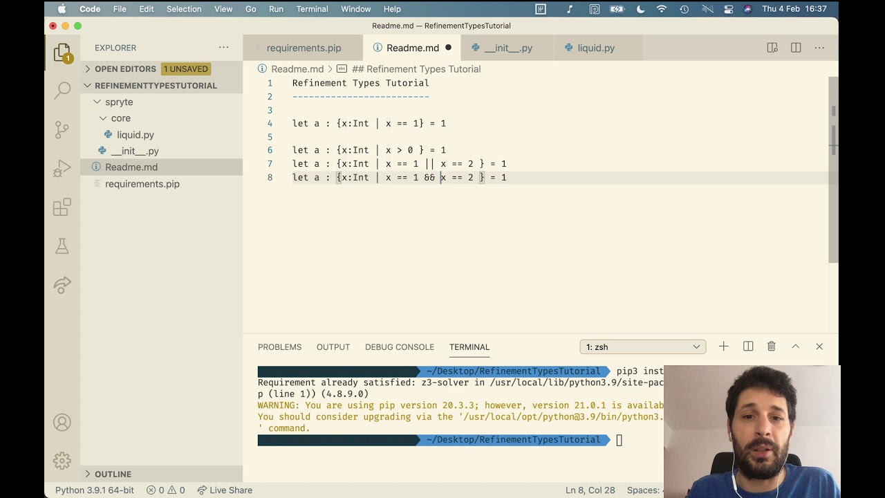Open the Testing flask view
Screen dimensions: 885x498
coord(62,246)
